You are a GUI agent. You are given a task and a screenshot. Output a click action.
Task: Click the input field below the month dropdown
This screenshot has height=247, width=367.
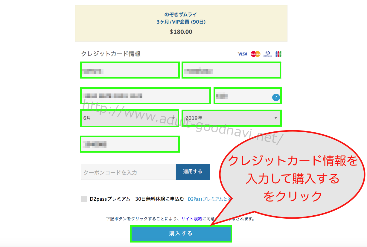[x=130, y=144]
